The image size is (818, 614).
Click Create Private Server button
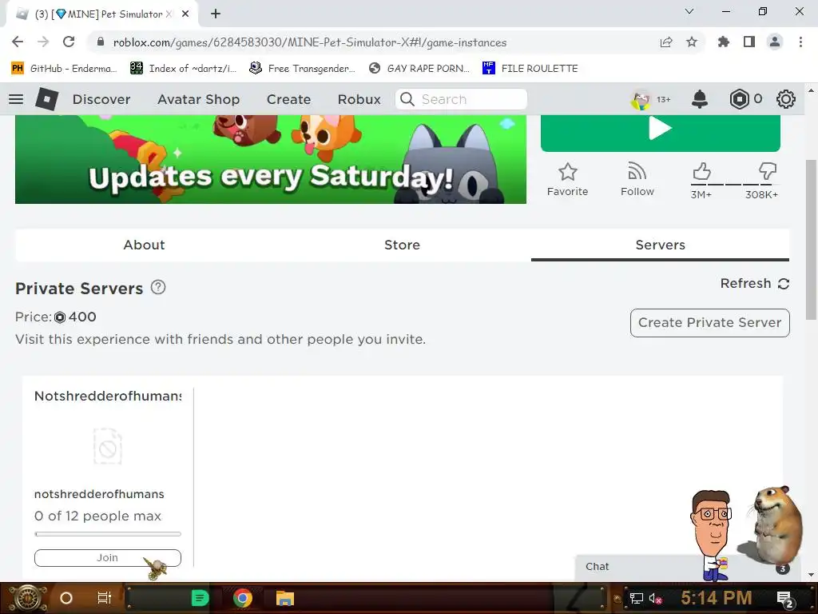coord(709,323)
